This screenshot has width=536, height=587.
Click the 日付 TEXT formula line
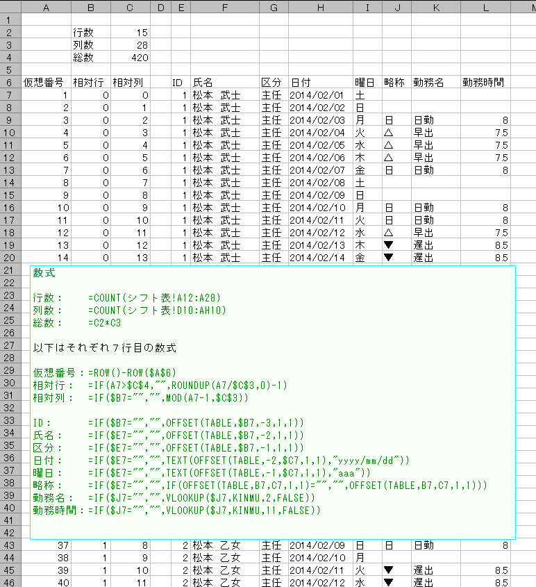221,461
